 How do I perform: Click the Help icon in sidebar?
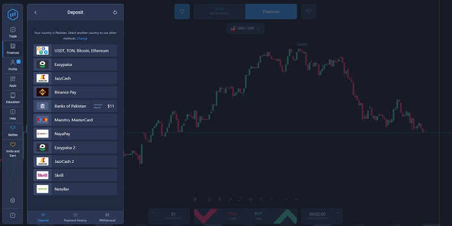[12, 114]
